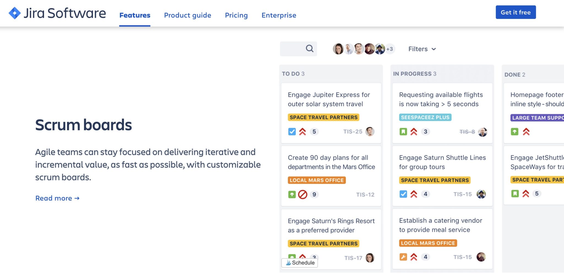This screenshot has width=564, height=274.
Task: Click the Get it free button
Action: [516, 12]
